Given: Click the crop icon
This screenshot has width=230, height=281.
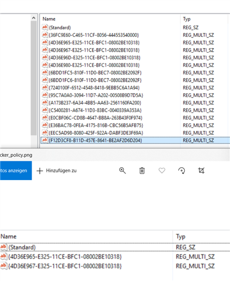Looking at the screenshot, I should [201, 171].
